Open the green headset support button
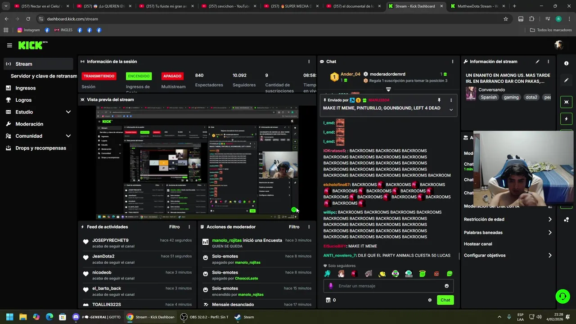The image size is (576, 324). (x=562, y=296)
